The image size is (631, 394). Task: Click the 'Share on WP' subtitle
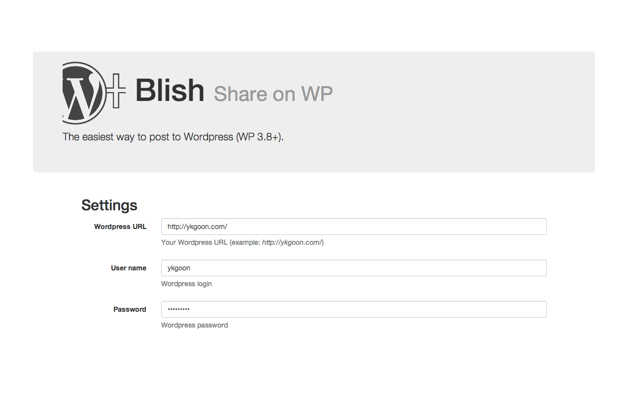click(273, 94)
